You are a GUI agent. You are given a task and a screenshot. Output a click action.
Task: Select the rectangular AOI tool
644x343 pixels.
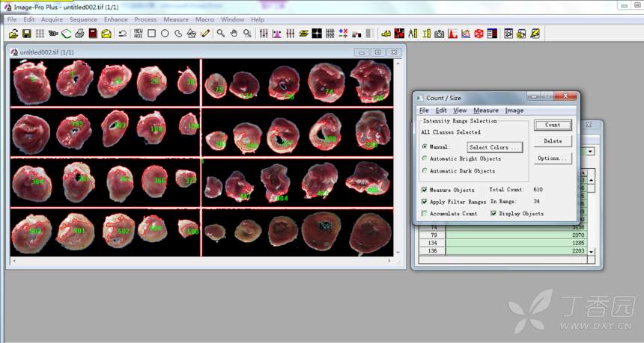tap(152, 34)
